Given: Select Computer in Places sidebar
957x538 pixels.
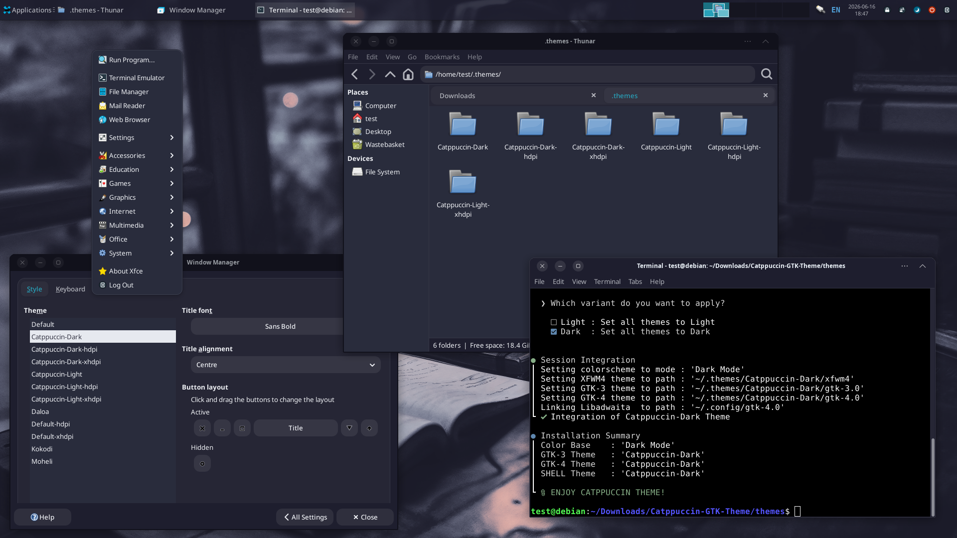Looking at the screenshot, I should pos(380,106).
